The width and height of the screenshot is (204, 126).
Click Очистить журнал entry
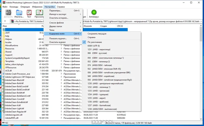click(63, 42)
